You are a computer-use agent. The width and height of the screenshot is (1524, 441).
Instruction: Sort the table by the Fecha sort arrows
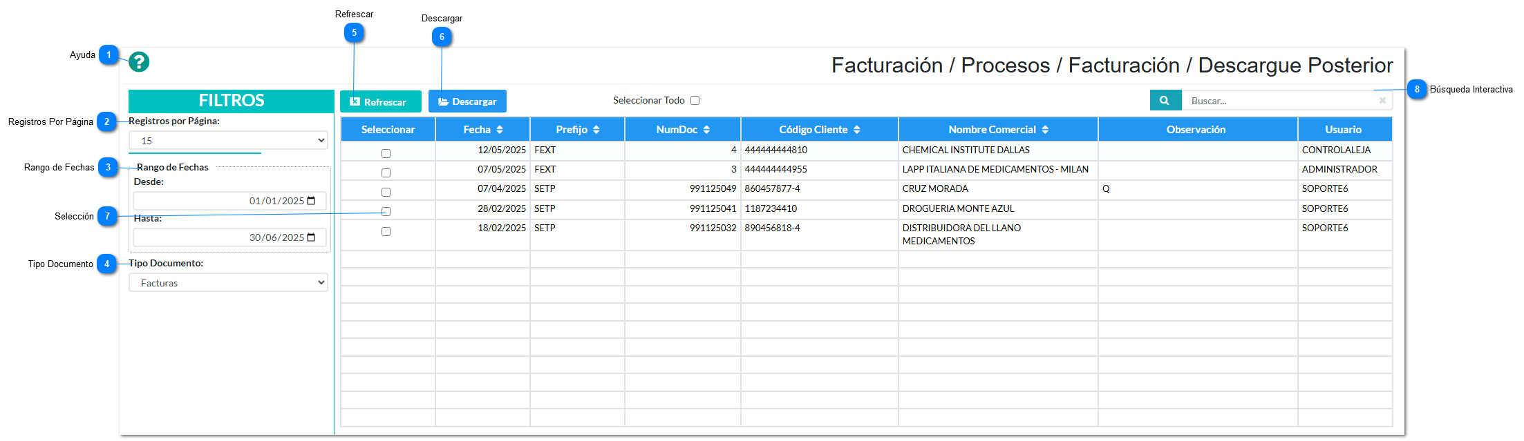(x=500, y=130)
